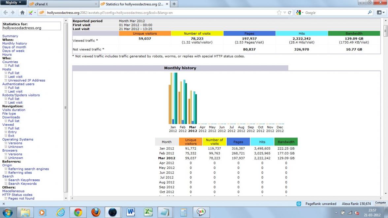Click the small icon beside Unresolved IP Address
Screen dimensions: 388x218
pyautogui.click(x=6, y=80)
